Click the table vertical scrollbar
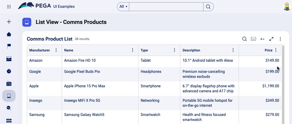This screenshot has height=124, width=292. [283, 83]
